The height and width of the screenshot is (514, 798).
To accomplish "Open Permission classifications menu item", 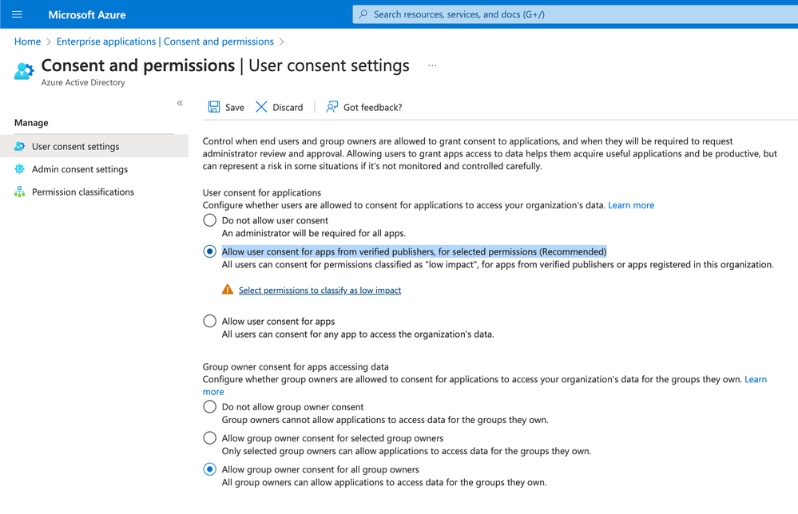I will [83, 192].
